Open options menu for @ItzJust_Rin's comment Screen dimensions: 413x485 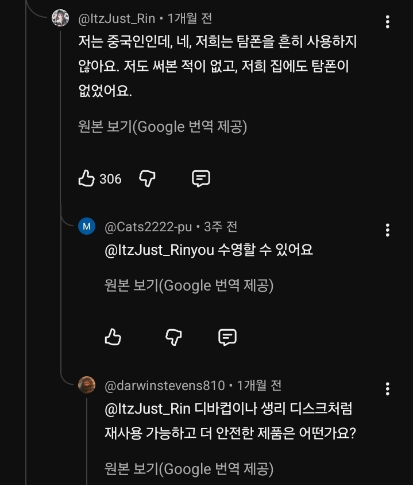388,22
